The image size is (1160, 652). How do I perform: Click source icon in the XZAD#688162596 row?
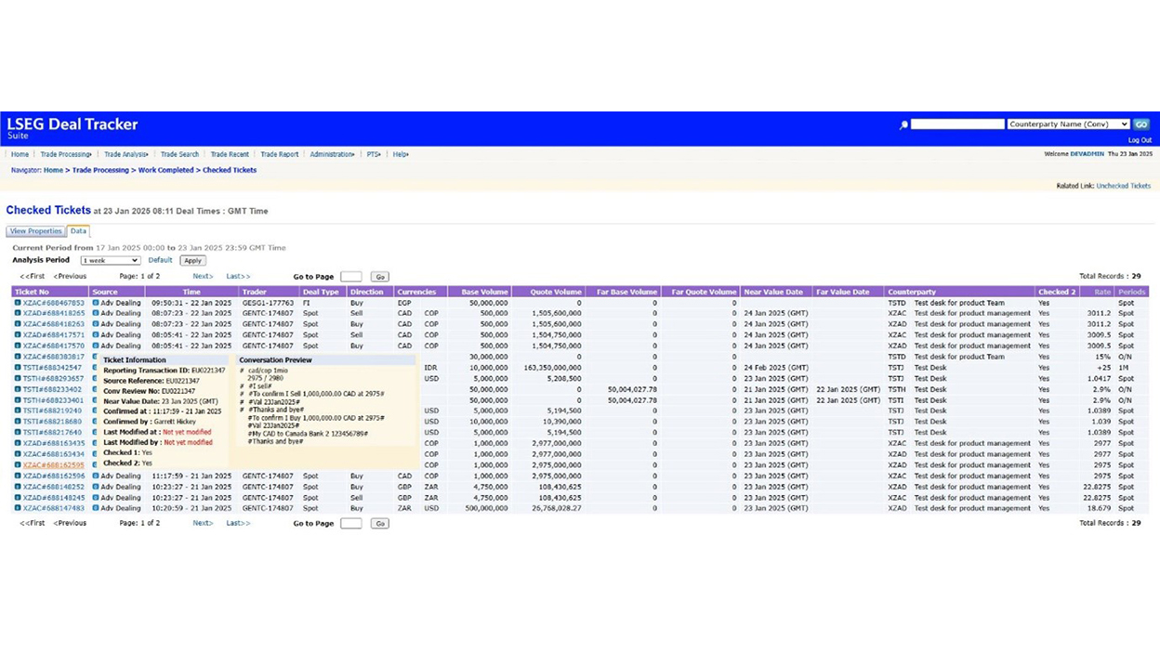point(96,476)
